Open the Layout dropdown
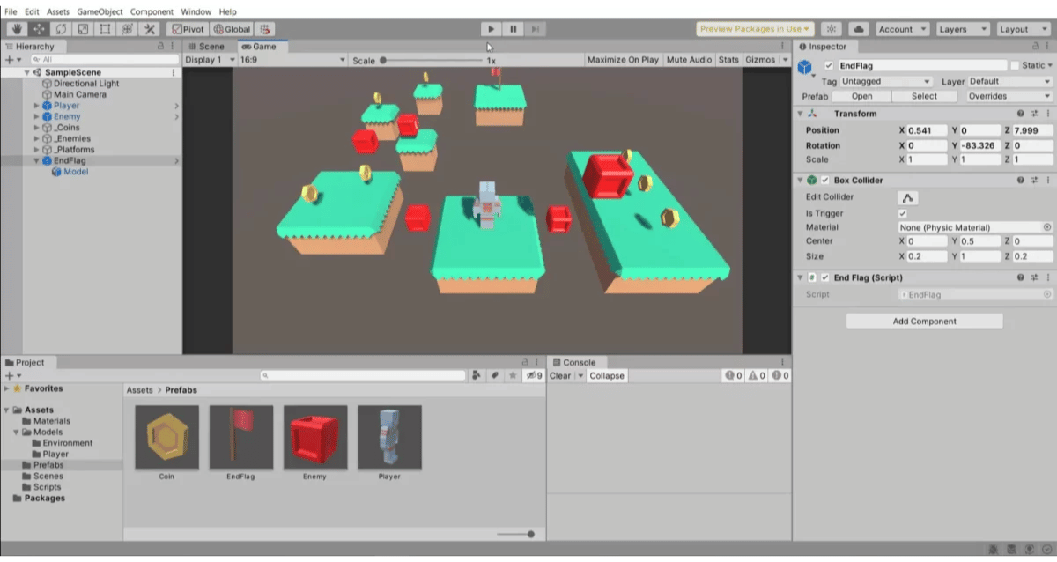1057x562 pixels. pos(1022,29)
